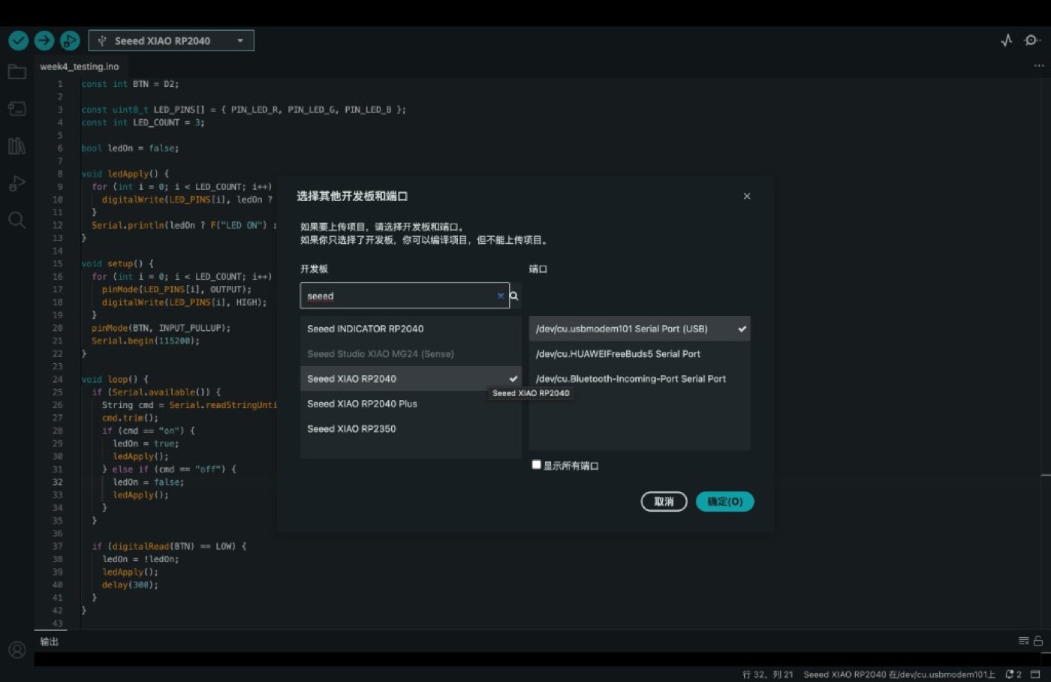
Task: Click the Serial.begin(115200) code line
Action: [x=146, y=341]
